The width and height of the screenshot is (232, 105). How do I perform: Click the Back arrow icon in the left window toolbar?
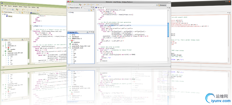click(x=38, y=10)
